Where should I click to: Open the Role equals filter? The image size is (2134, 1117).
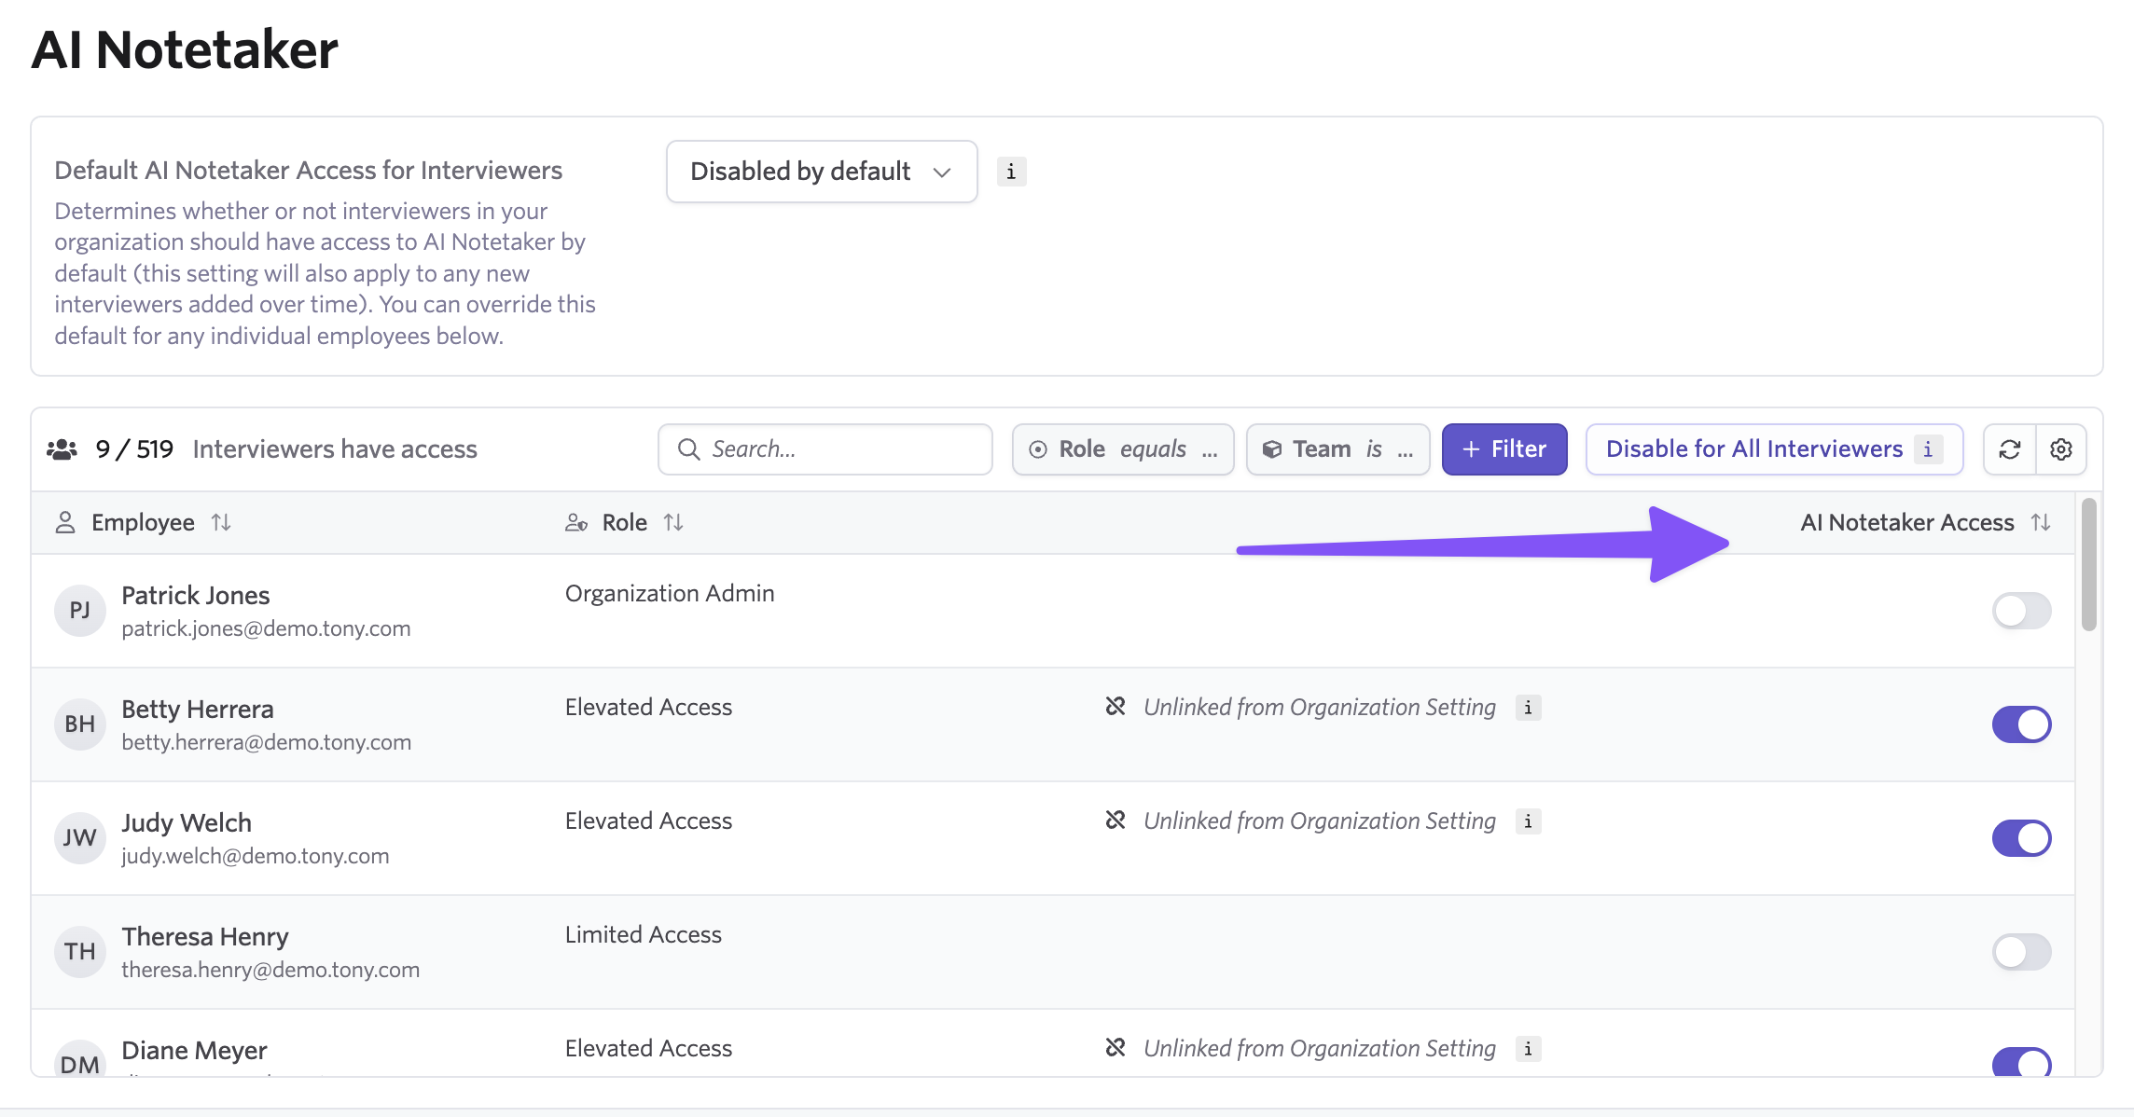(1123, 449)
